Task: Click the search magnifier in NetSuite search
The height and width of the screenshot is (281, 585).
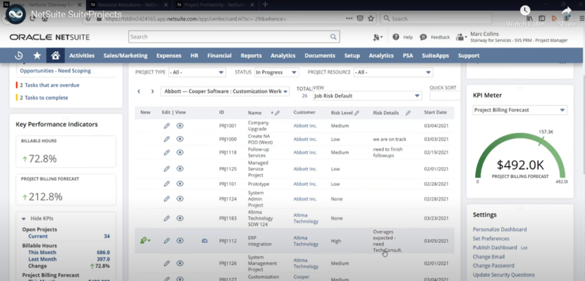Action: pos(334,37)
